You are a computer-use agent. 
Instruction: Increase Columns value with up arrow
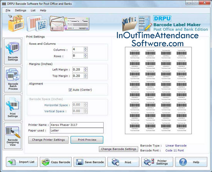pos(86,48)
